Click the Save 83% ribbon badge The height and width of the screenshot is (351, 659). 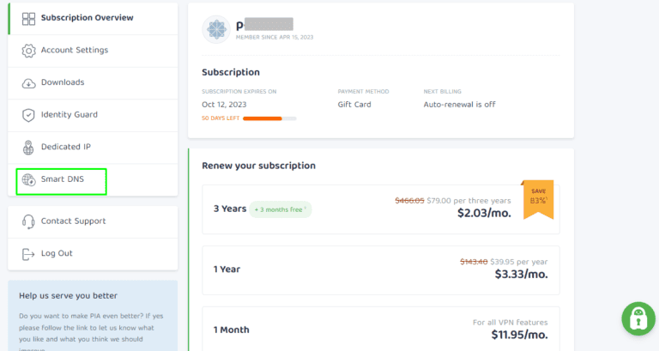(x=538, y=196)
